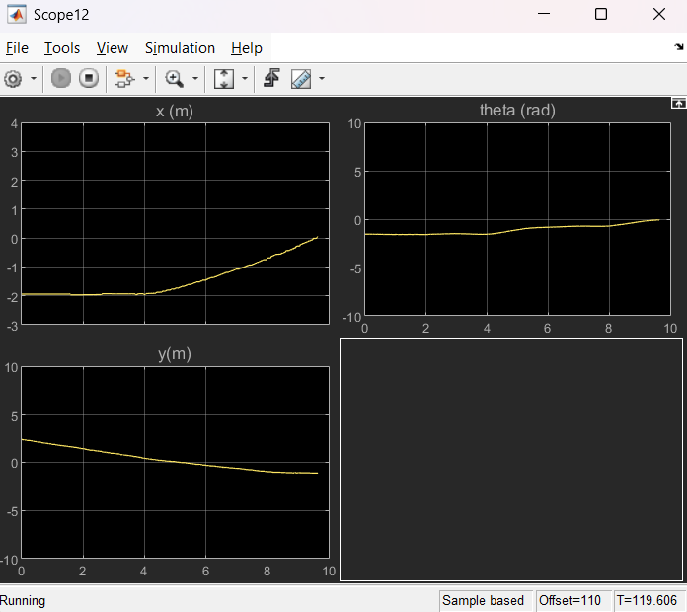Click the Running status text
Screen dimensions: 687x612
23,600
